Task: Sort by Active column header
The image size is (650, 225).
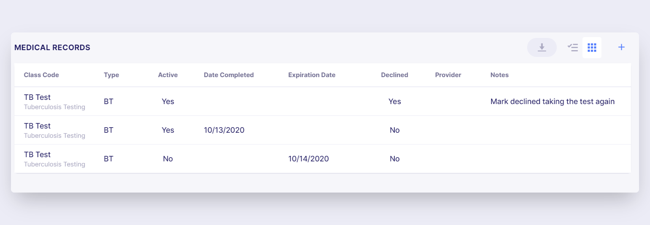Action: [168, 75]
